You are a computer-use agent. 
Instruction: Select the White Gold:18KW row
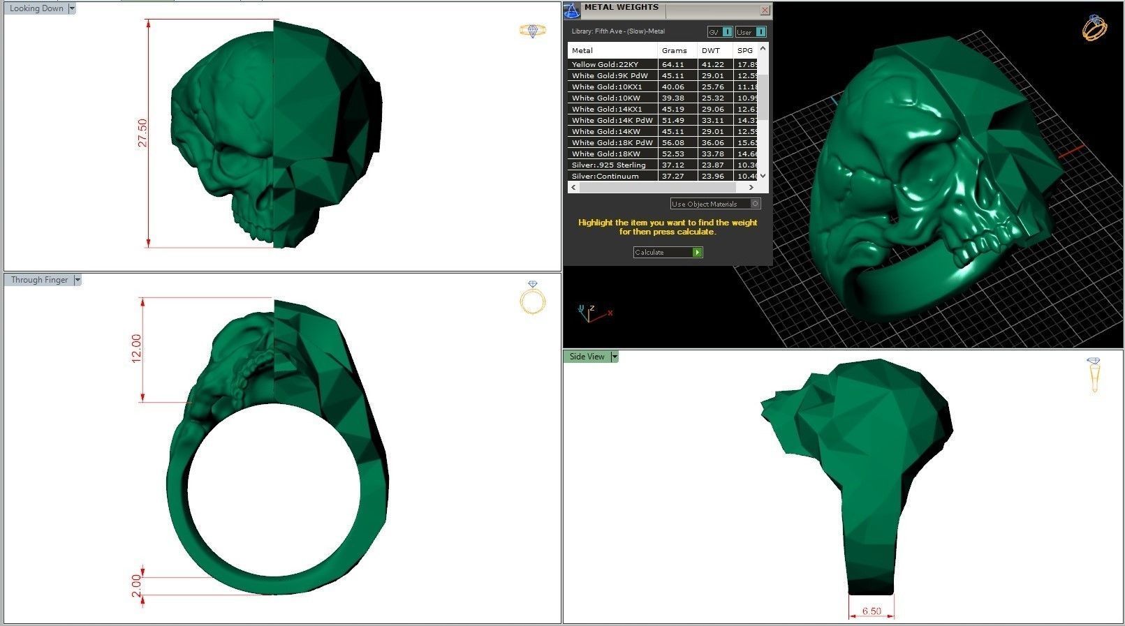point(663,154)
